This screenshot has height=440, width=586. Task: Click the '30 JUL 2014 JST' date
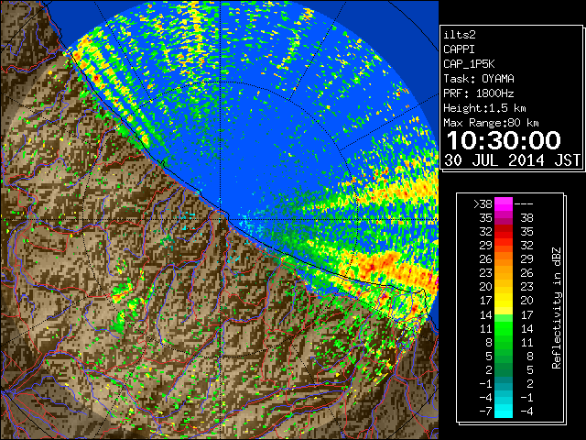click(x=513, y=160)
